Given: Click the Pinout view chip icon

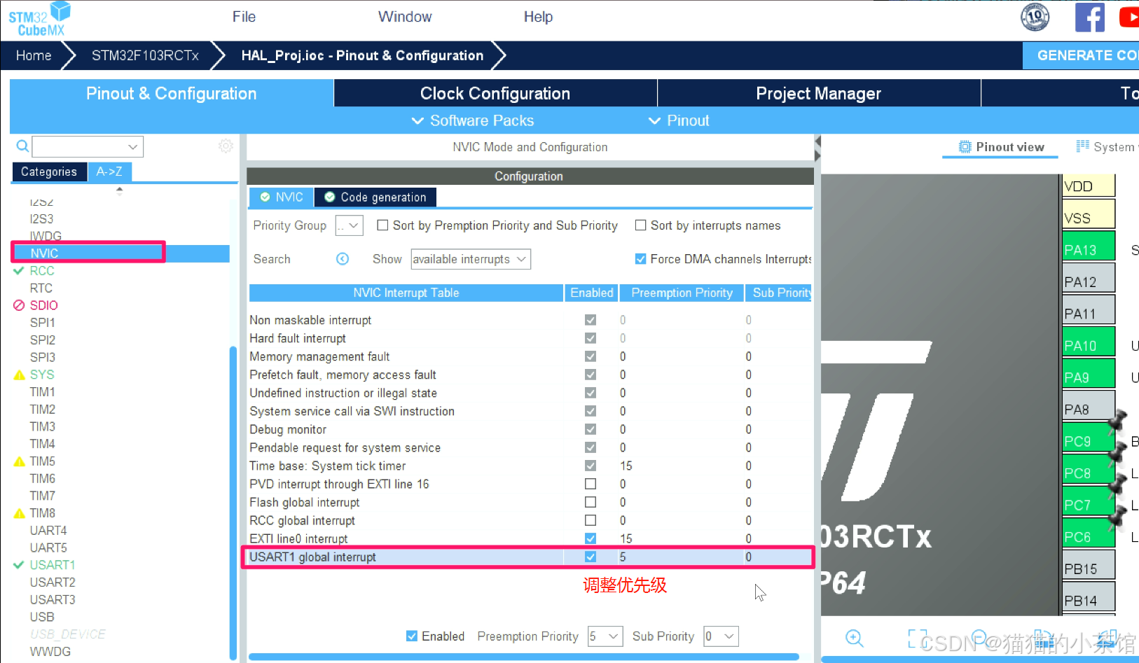Looking at the screenshot, I should coord(965,147).
